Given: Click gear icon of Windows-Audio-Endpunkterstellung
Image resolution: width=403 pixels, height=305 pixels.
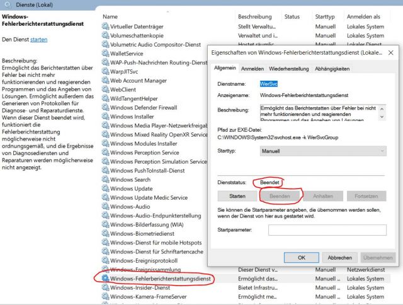Looking at the screenshot, I should [105, 216].
